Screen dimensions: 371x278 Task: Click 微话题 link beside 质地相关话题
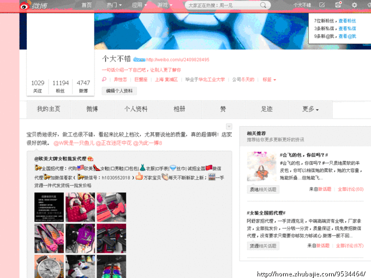325,189
